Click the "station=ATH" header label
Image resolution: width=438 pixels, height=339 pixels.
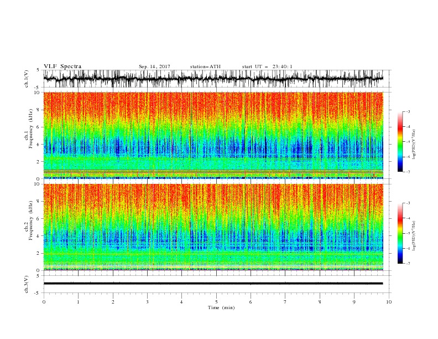click(205, 66)
